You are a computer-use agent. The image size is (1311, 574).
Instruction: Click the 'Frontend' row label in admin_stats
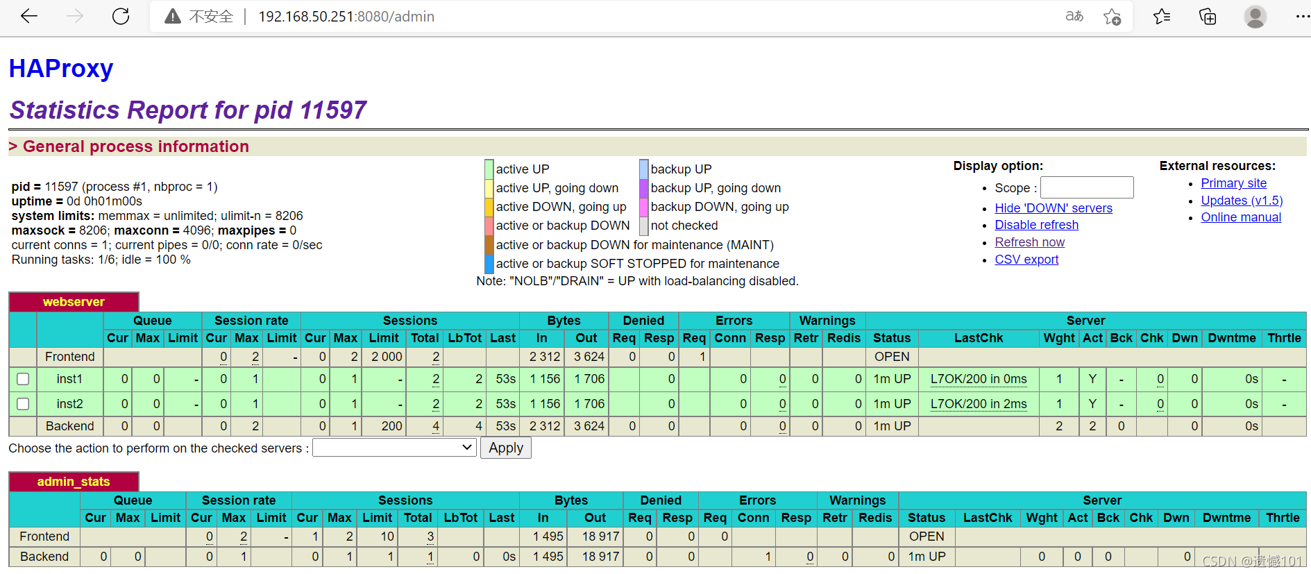click(x=44, y=537)
